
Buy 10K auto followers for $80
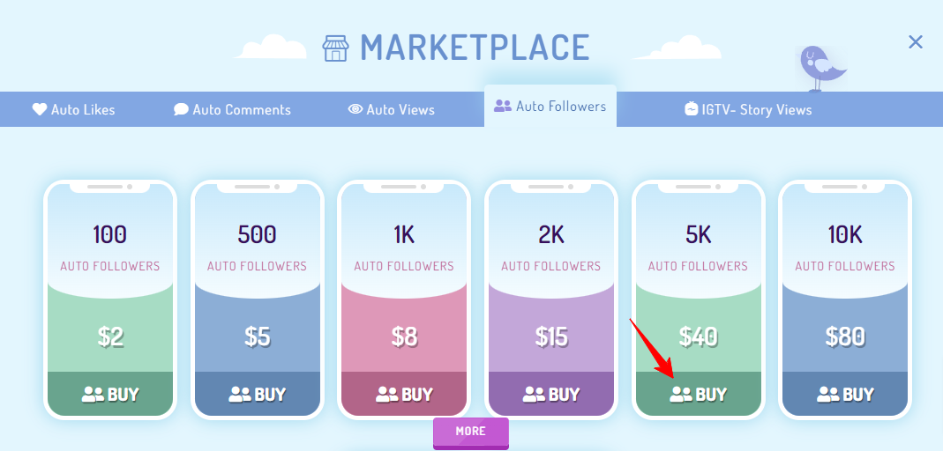click(x=845, y=394)
